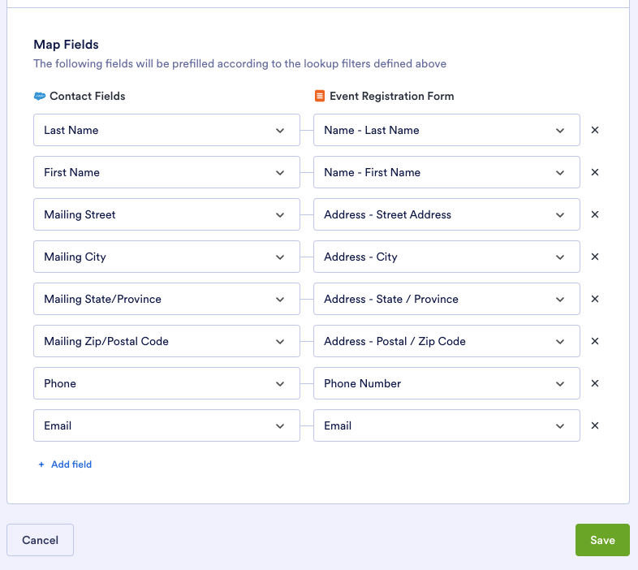
Task: Delete the First Name mapping row
Action: tap(594, 172)
